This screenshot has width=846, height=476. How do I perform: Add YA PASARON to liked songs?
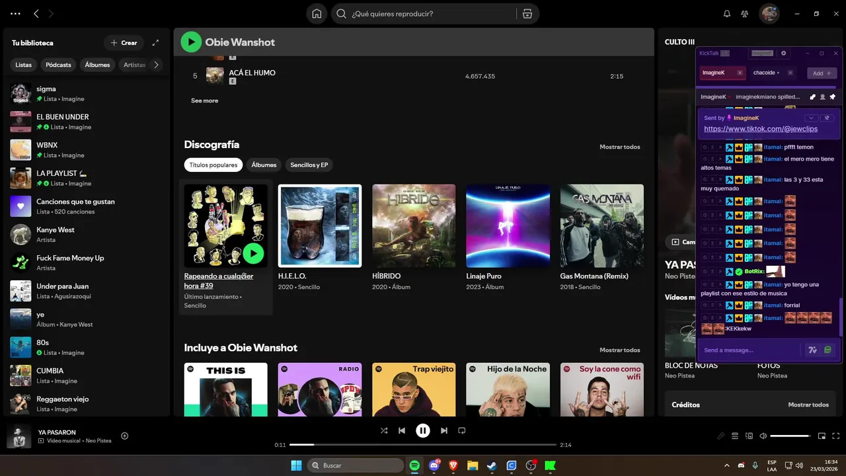(x=124, y=436)
